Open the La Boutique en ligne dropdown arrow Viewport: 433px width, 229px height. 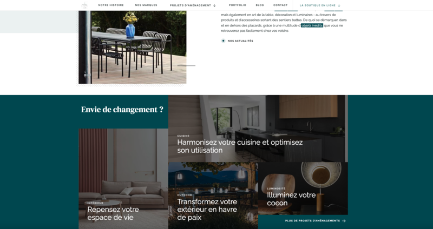(x=339, y=5)
